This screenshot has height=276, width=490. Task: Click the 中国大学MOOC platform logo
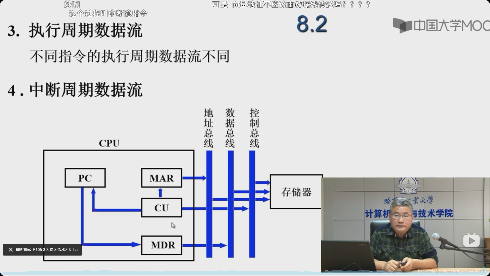tap(437, 26)
